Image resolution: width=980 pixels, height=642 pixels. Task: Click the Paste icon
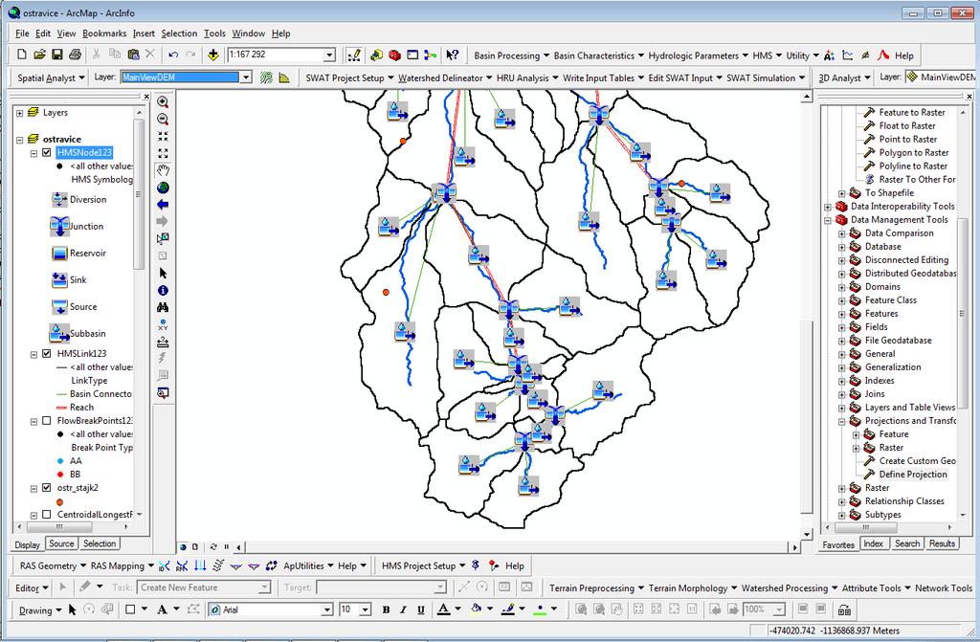pos(132,55)
